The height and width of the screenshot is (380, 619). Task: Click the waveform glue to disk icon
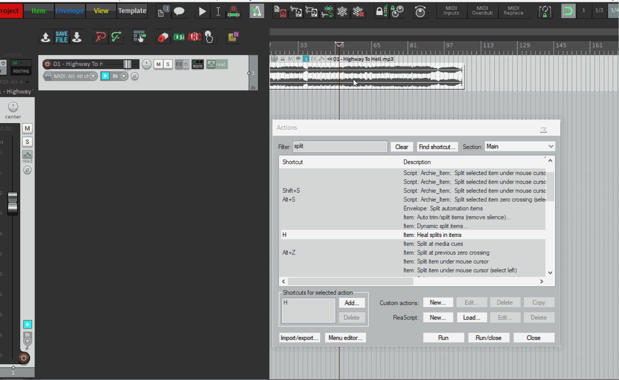click(x=312, y=11)
